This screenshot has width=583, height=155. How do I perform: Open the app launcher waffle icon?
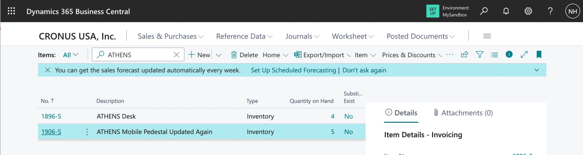(11, 11)
